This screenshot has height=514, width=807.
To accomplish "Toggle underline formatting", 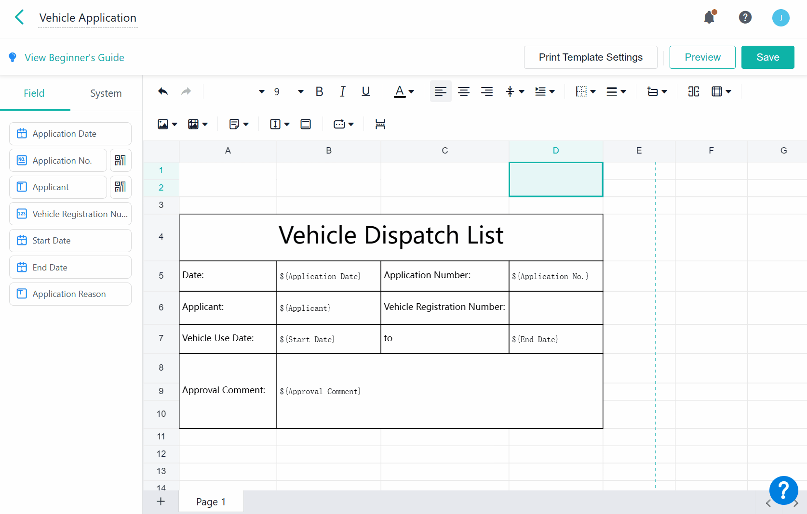I will point(366,91).
